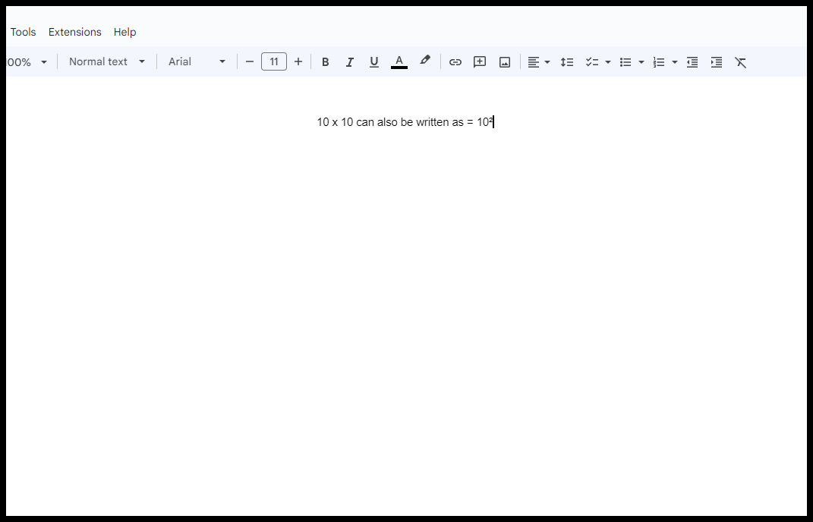Open the Tools menu
The height and width of the screenshot is (522, 813).
click(x=23, y=32)
